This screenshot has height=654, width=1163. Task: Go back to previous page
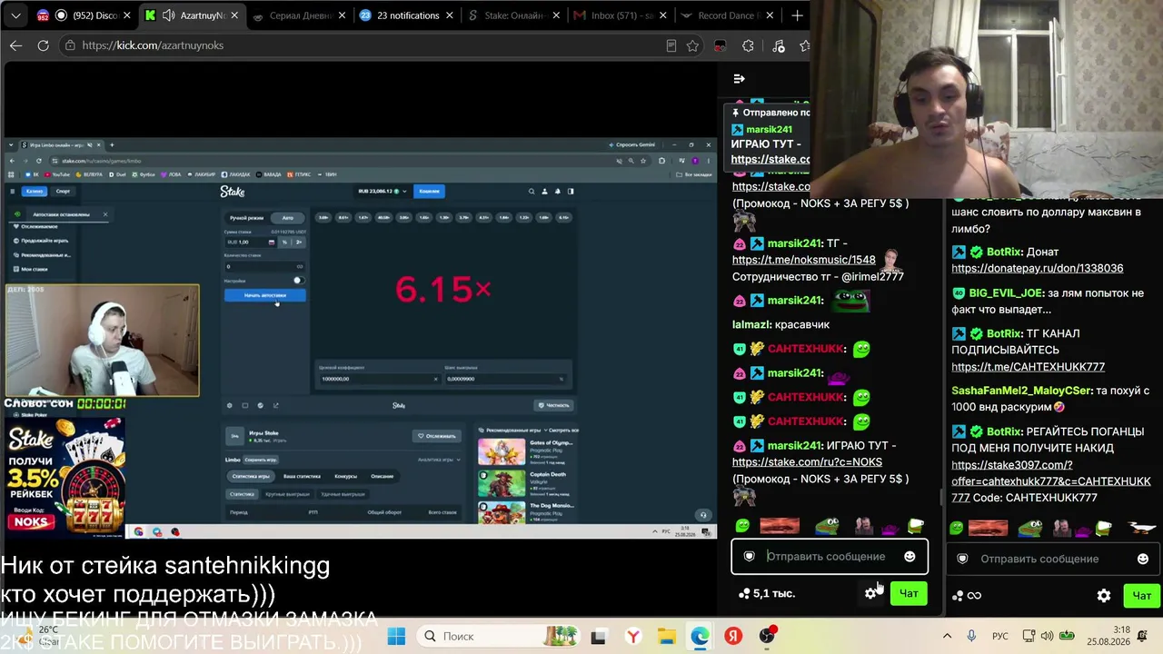pyautogui.click(x=16, y=45)
